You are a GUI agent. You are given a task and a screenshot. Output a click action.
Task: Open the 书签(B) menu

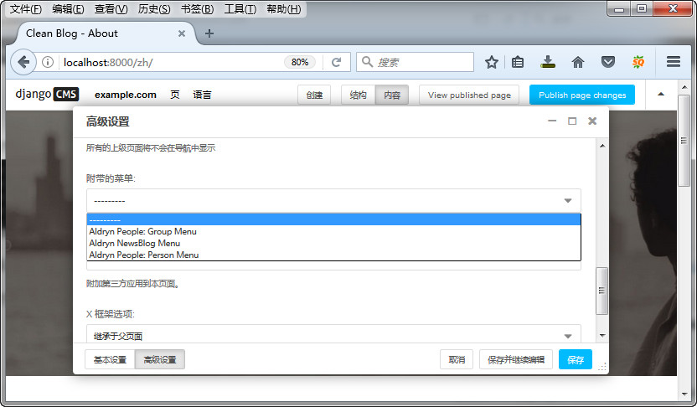[198, 9]
